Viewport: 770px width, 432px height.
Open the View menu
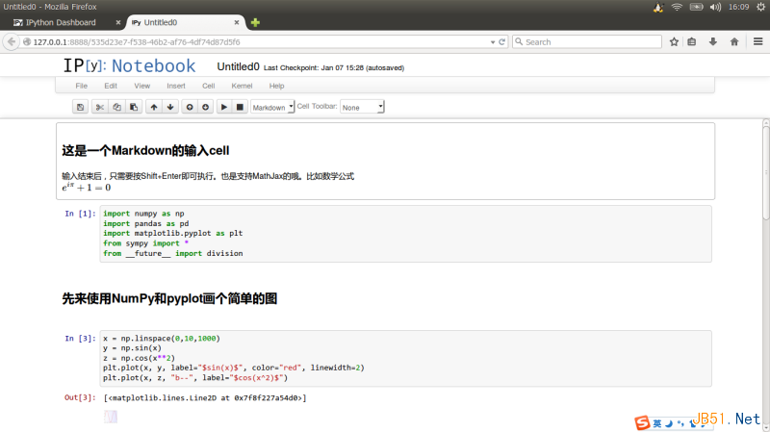coord(141,86)
